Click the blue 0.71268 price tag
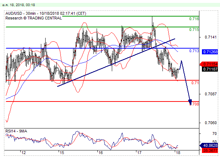 click(x=210, y=52)
